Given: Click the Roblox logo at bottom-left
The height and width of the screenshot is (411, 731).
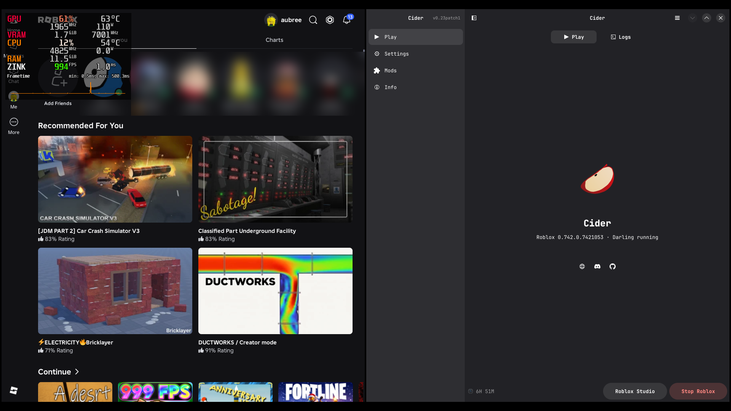Looking at the screenshot, I should coord(14,390).
